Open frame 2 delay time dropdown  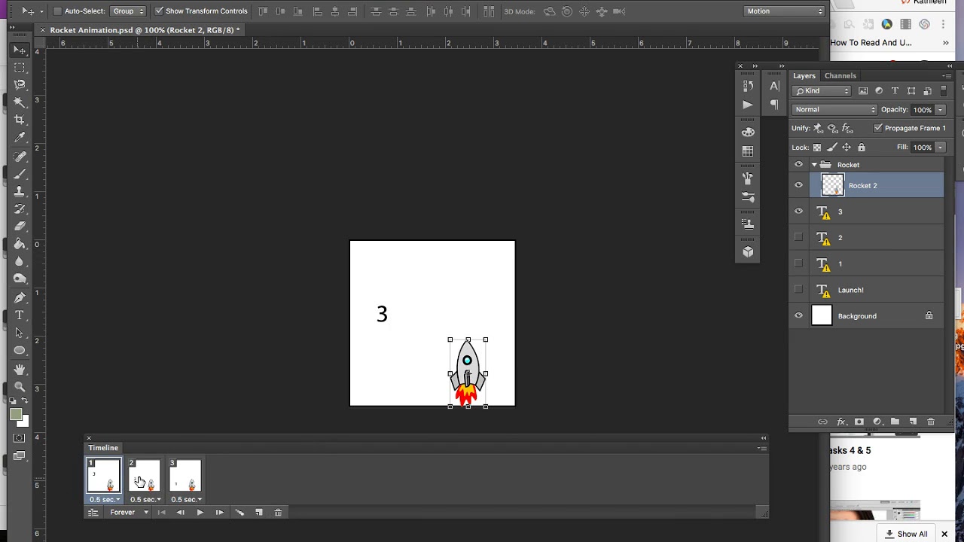[145, 499]
